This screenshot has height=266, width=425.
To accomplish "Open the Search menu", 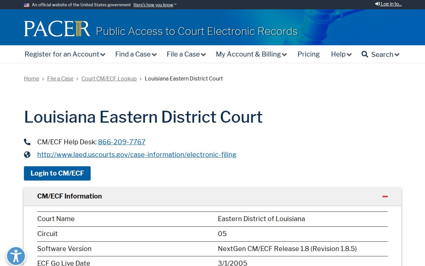I will tap(381, 54).
